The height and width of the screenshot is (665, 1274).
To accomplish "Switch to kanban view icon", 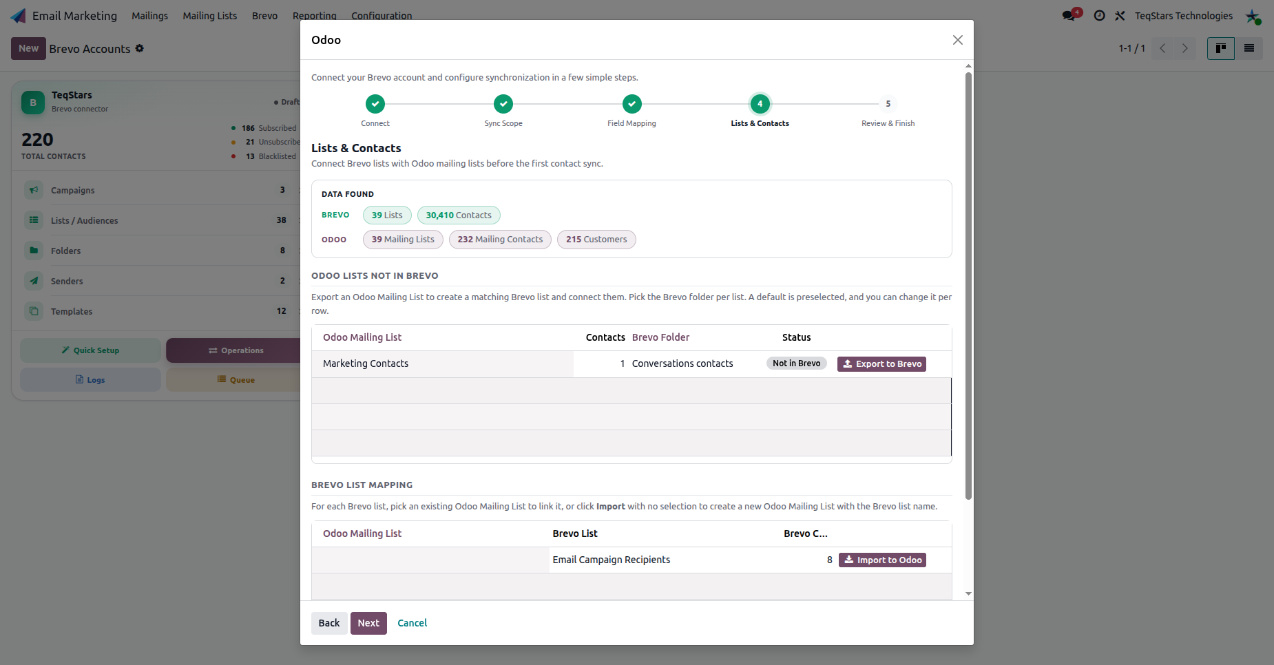I will [x=1221, y=48].
